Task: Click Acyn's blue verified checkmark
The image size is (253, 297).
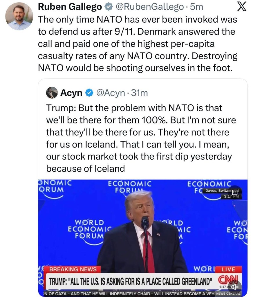Action: [90, 93]
